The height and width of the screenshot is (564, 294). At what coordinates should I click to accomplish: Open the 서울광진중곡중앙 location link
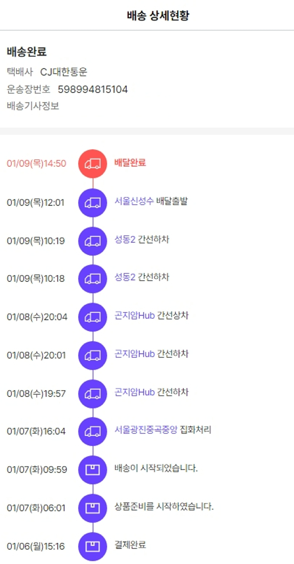pos(146,430)
